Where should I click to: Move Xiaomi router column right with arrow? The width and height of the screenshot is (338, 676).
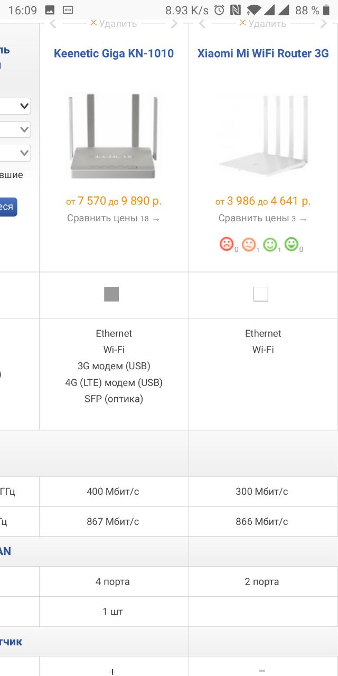pyautogui.click(x=324, y=23)
